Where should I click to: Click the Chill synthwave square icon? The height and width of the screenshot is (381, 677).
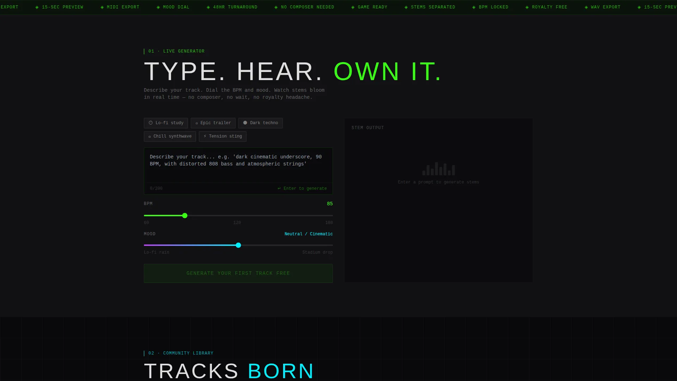tap(150, 137)
